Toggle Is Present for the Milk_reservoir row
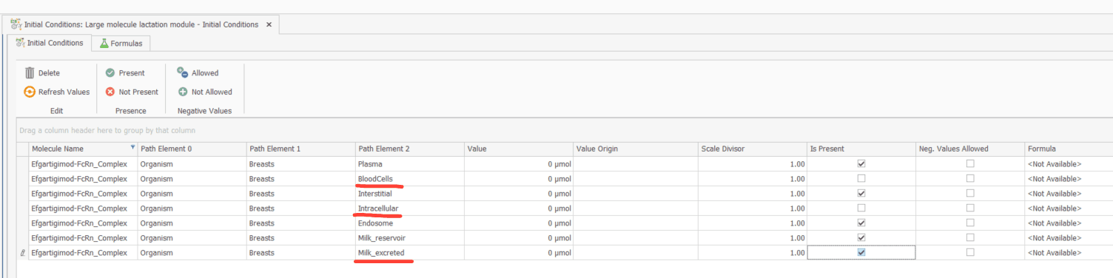Viewport: 1113px width, 278px height. tap(861, 237)
